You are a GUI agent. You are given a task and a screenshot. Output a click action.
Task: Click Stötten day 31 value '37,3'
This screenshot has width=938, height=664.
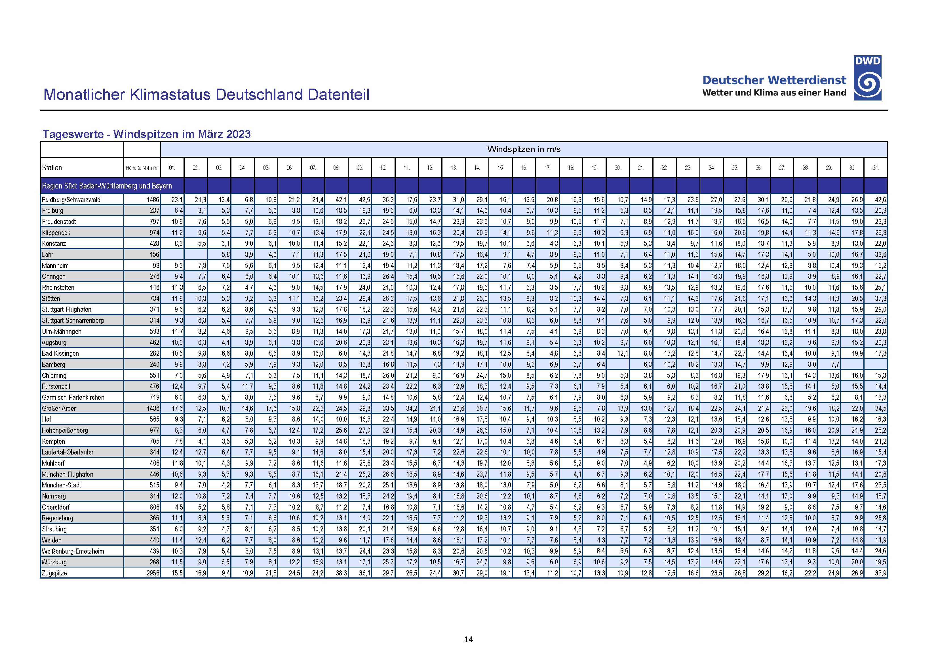click(880, 298)
